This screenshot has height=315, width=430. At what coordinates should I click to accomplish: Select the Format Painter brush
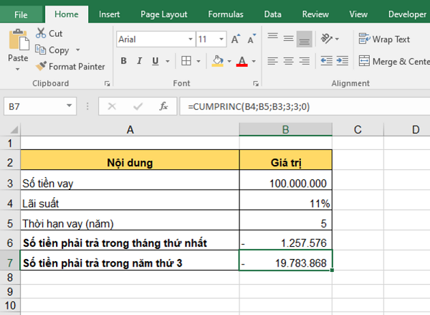point(42,66)
